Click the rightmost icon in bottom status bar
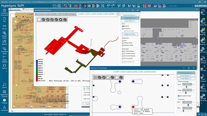The height and width of the screenshot is (116, 207). (x=205, y=114)
